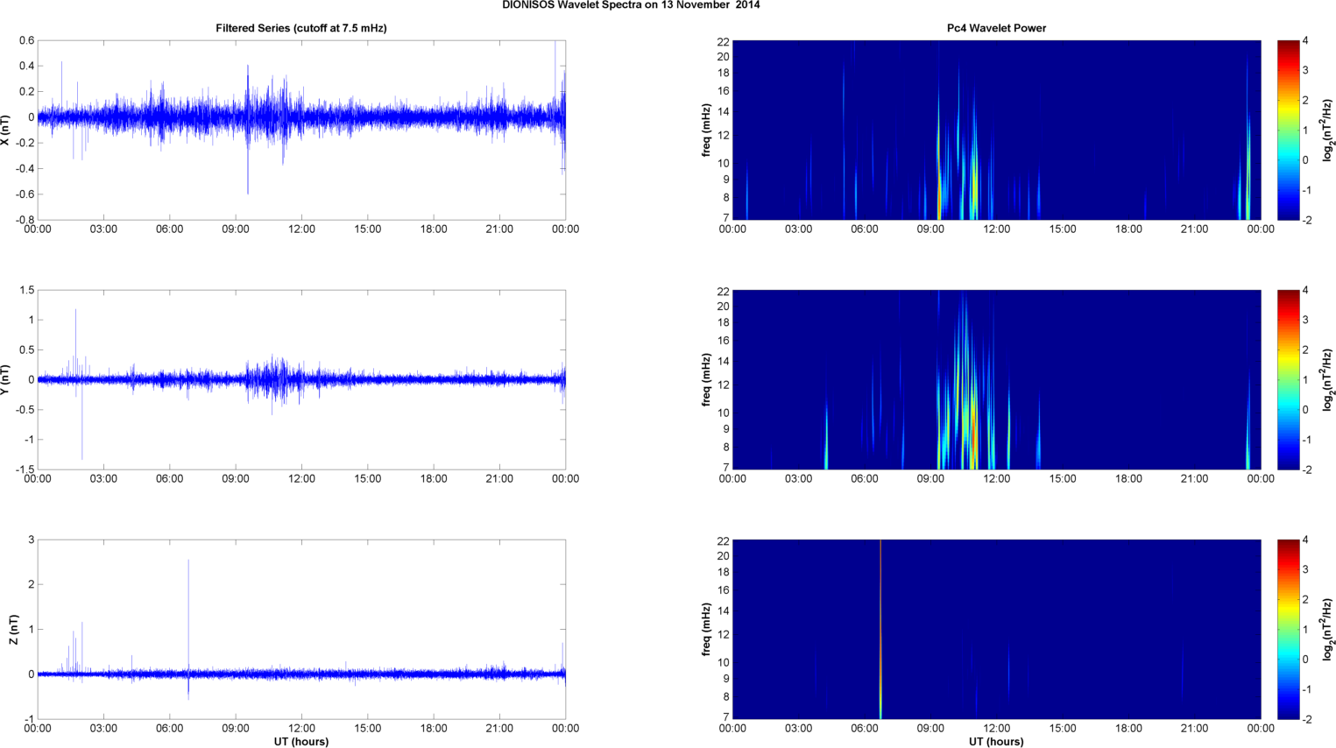Click the -1.5 y-tick of the Y series plot
This screenshot has height=748, width=1336.
coord(25,469)
